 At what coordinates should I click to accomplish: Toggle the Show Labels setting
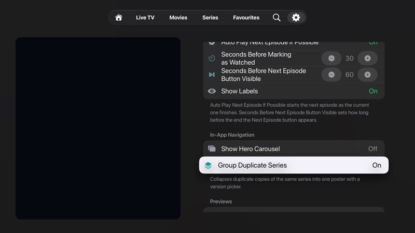[294, 91]
